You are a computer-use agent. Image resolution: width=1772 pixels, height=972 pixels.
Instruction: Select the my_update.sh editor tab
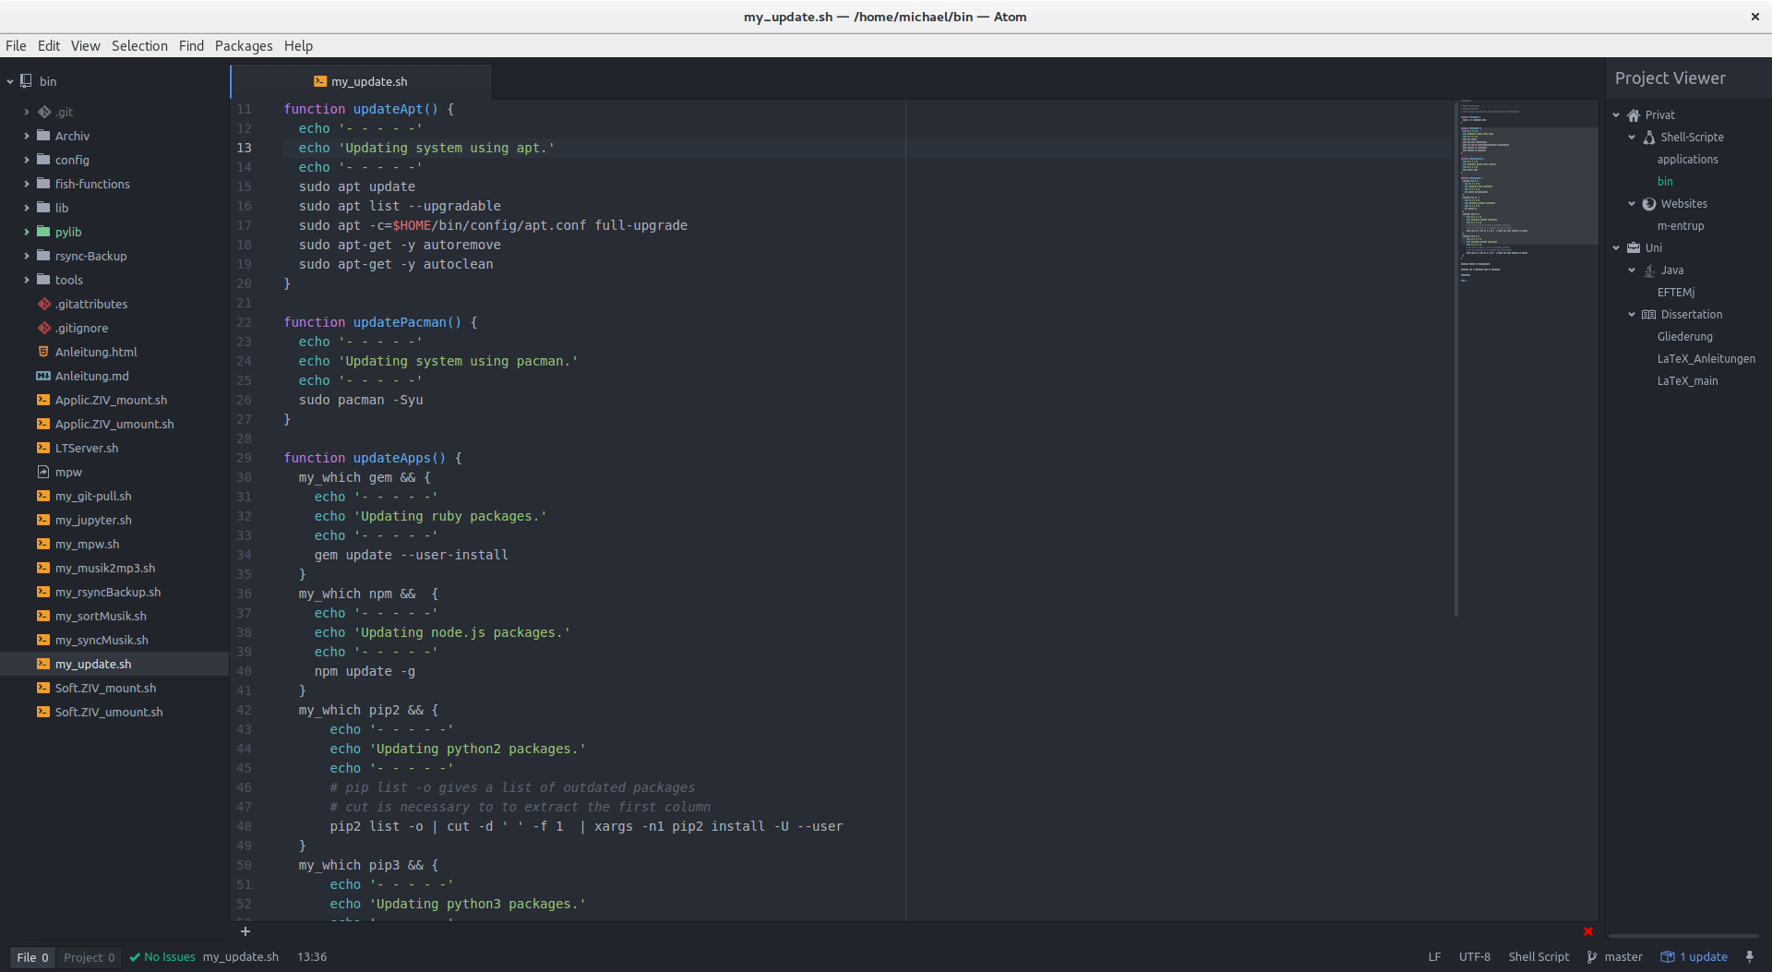(x=361, y=81)
